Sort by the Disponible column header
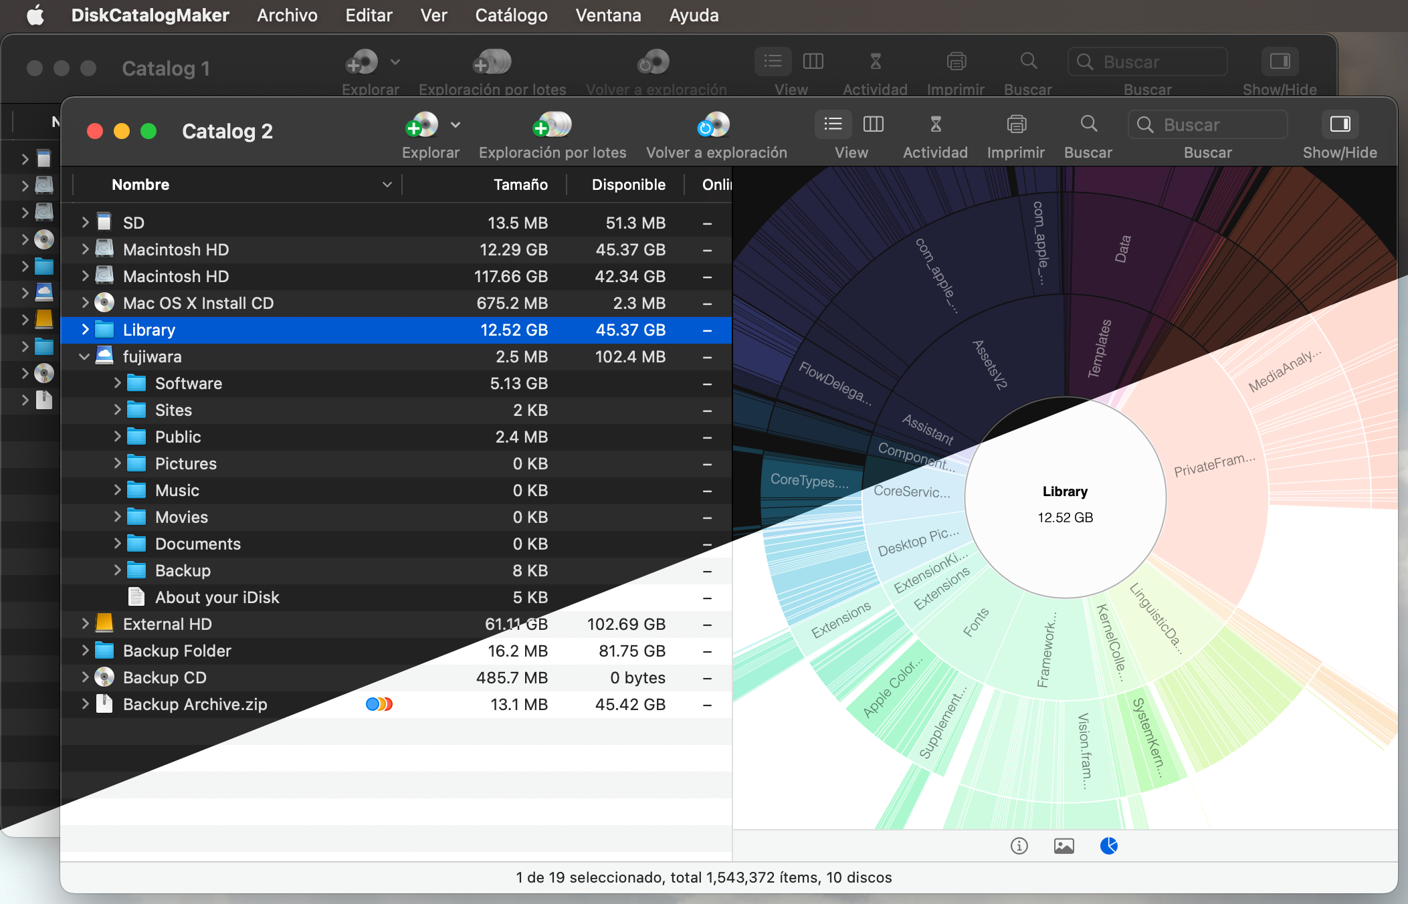 628,185
